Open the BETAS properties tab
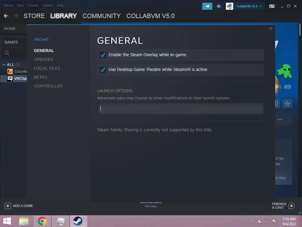This screenshot has width=302, height=227. click(x=40, y=77)
